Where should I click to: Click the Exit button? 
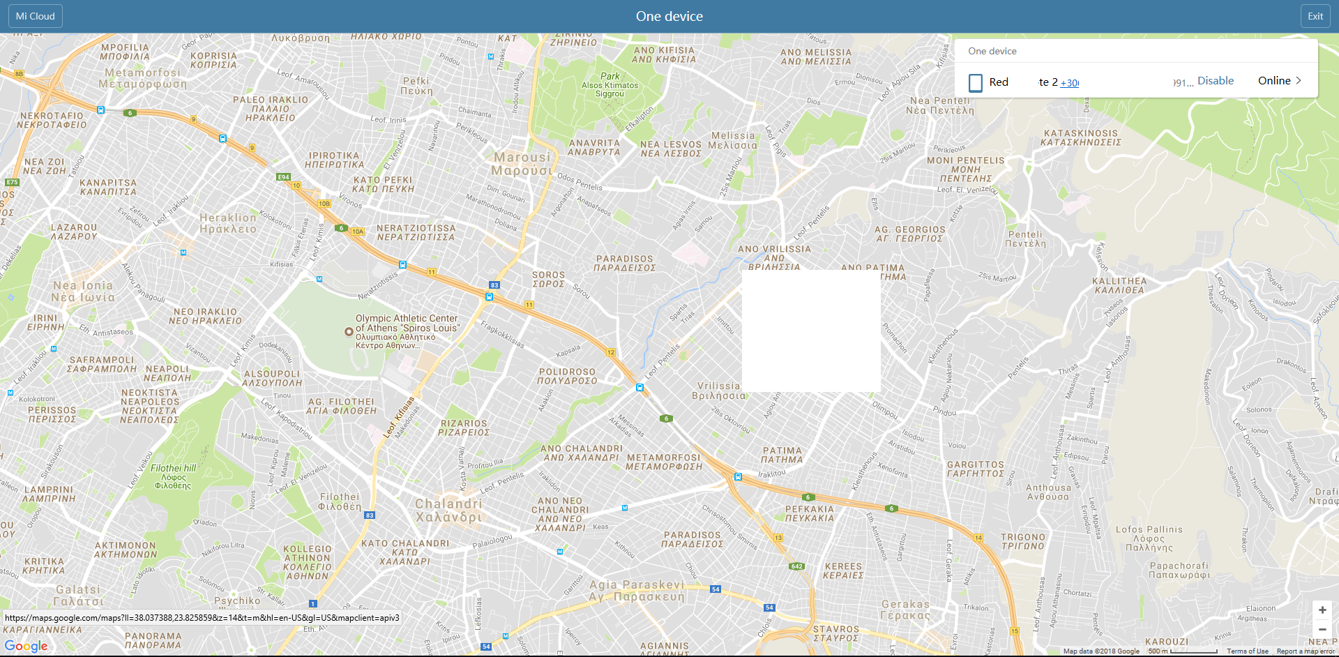[1315, 16]
